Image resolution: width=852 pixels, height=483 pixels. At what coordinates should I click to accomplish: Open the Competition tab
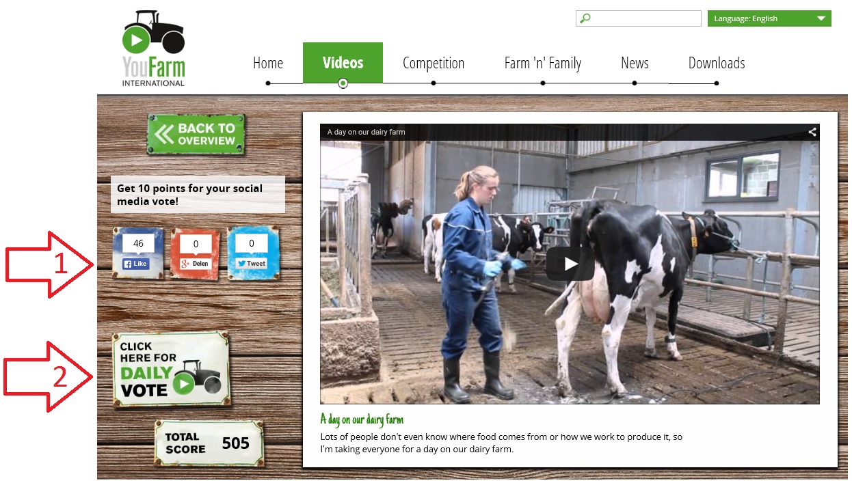point(434,64)
